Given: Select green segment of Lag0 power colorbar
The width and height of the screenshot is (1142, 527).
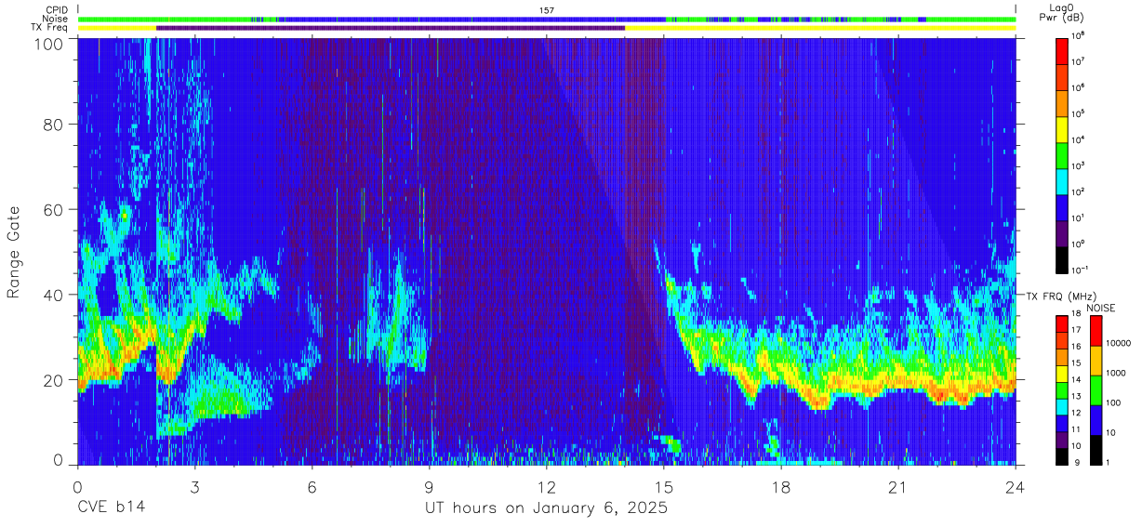Looking at the screenshot, I should [1063, 154].
